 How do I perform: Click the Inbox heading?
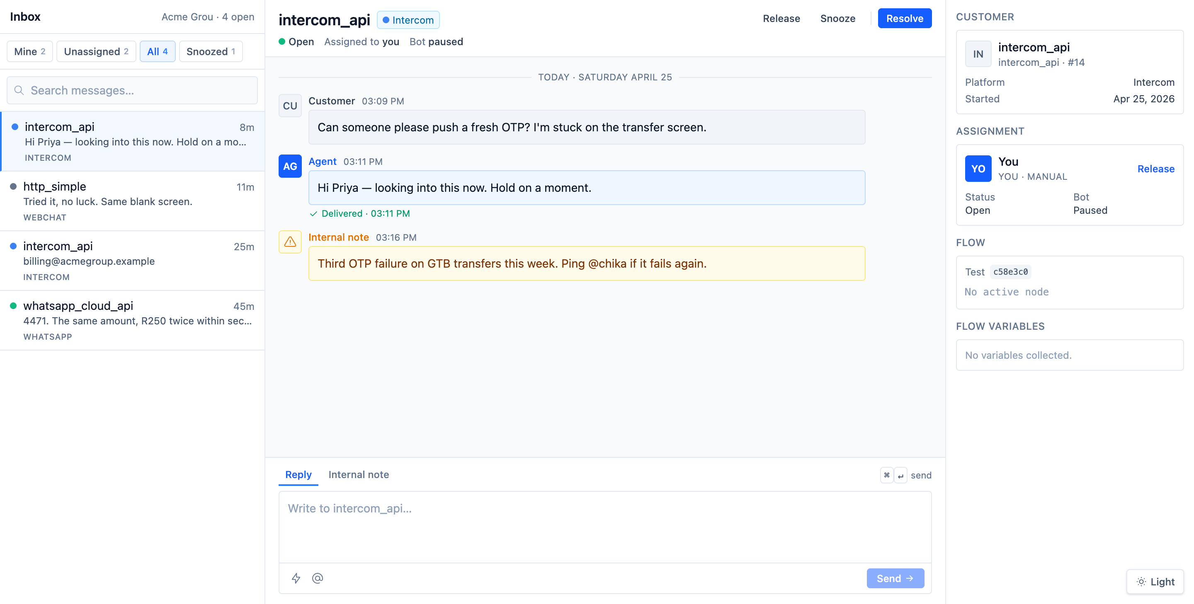(x=25, y=17)
